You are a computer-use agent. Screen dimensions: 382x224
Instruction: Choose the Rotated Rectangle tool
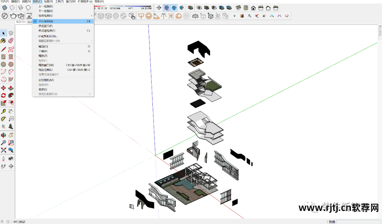[x=11, y=57]
